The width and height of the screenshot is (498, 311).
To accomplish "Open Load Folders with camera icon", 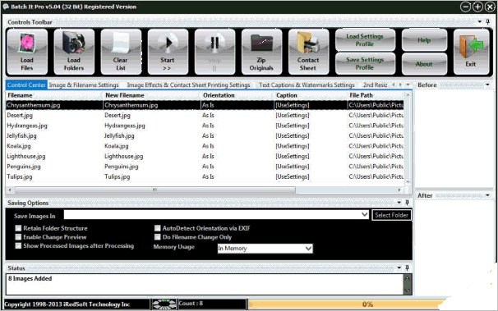I will pos(74,52).
